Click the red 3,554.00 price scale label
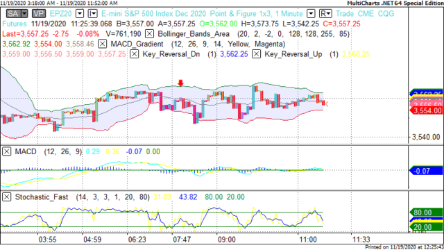Screen dimensions: 444x250 click(x=426, y=110)
